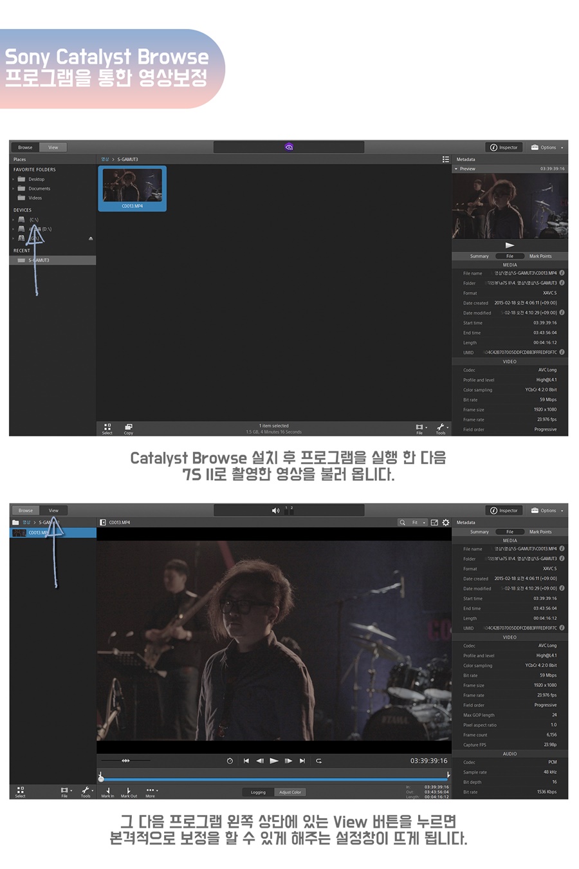This screenshot has height=869, width=579.
Task: Switch to Mark Points tab in Browse-mode window
Action: click(x=540, y=256)
